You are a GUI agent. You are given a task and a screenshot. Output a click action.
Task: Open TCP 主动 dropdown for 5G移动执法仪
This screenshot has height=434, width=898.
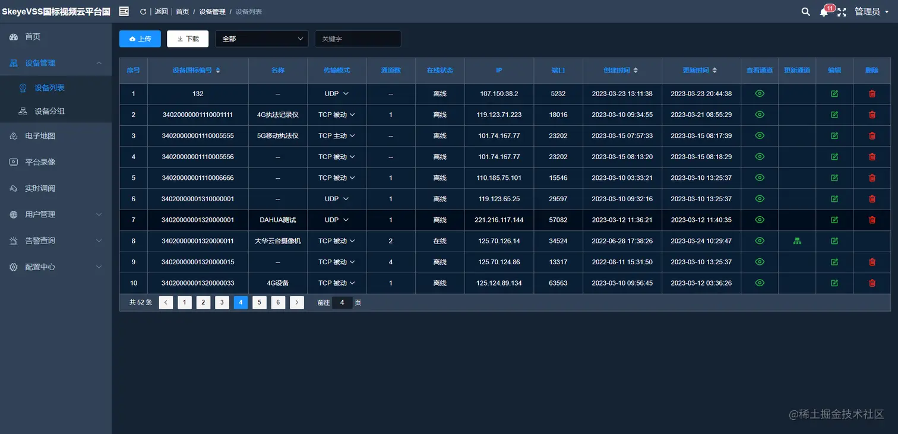point(337,136)
